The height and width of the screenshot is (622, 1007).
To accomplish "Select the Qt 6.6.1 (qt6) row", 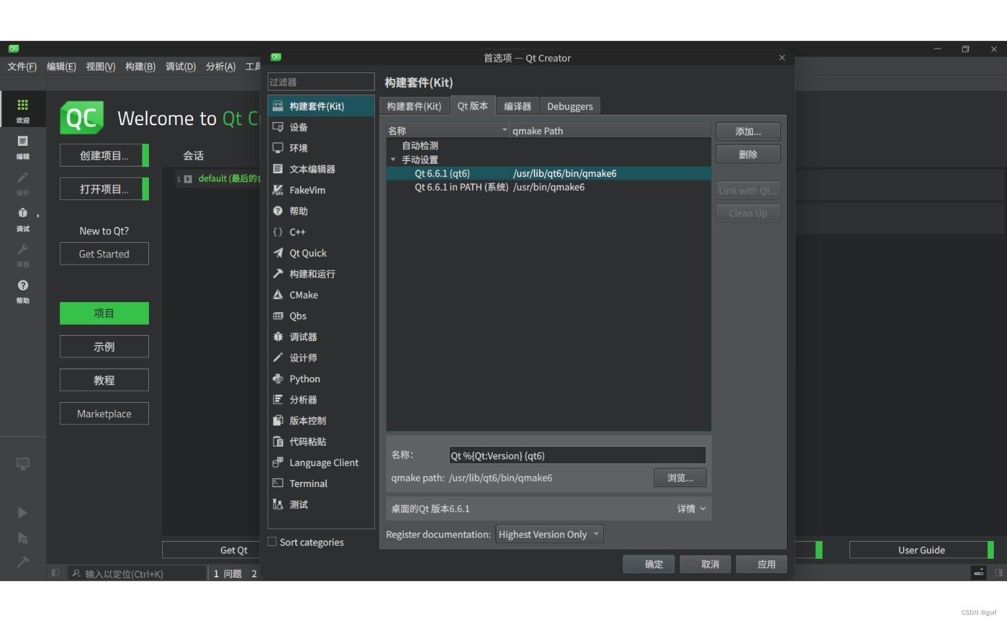I will [548, 173].
